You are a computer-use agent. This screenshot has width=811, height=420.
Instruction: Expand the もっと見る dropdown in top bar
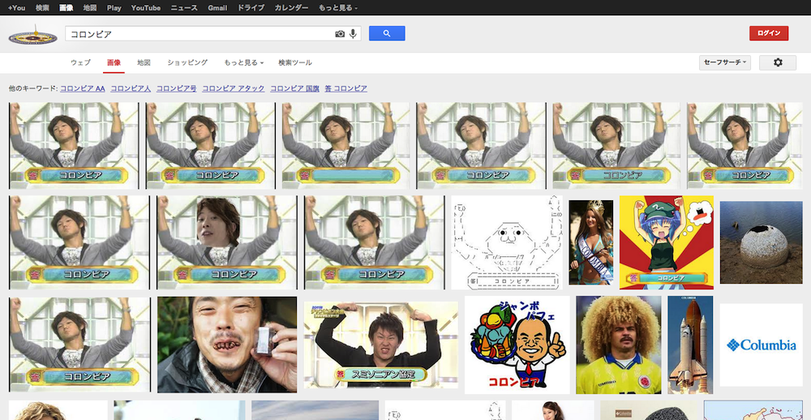[x=337, y=7]
